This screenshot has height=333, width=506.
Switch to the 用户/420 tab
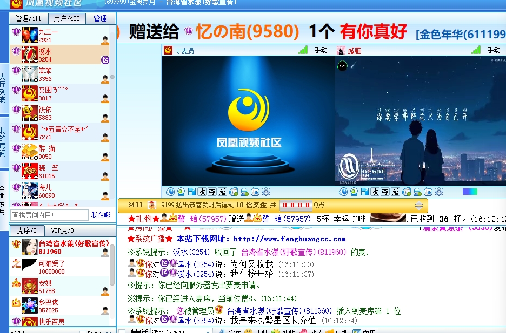(67, 18)
